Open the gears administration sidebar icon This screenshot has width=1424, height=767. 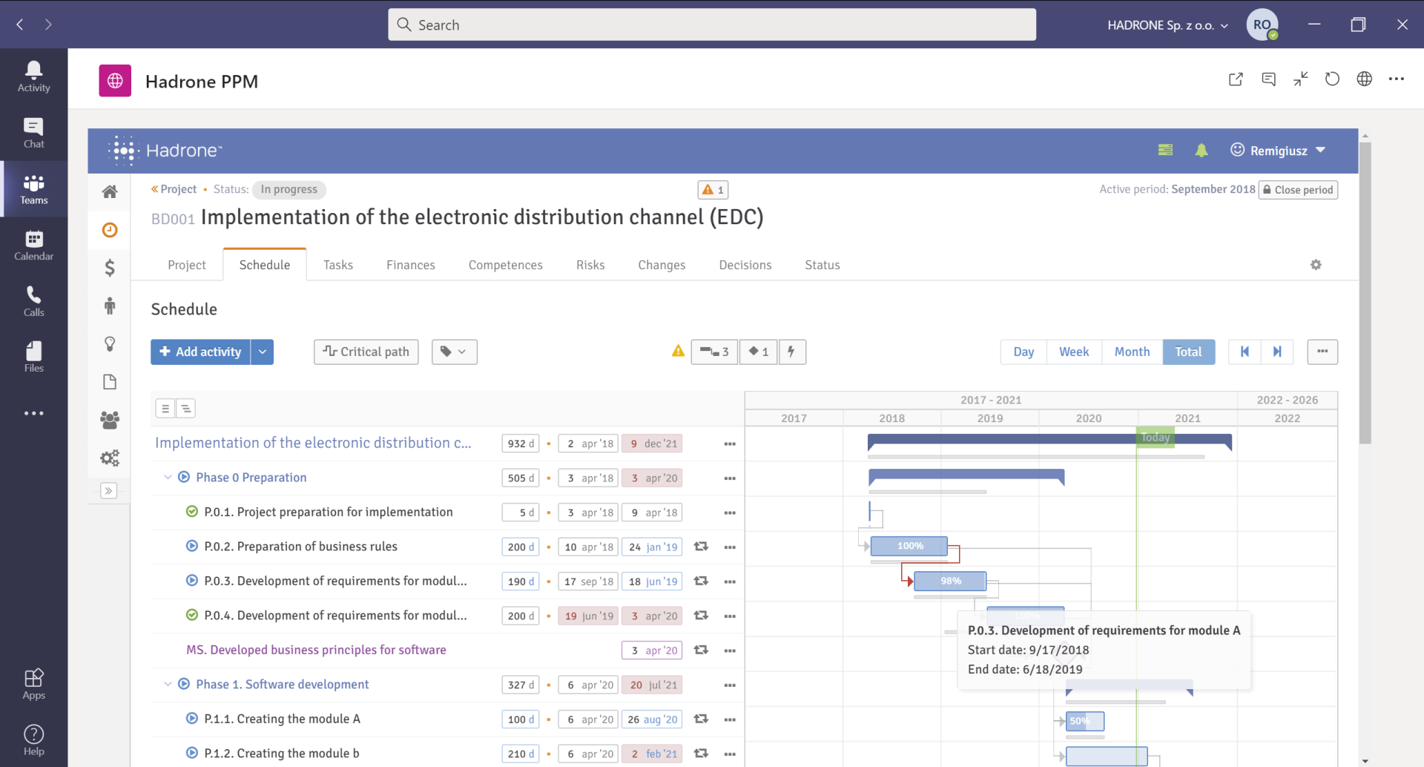coord(110,458)
